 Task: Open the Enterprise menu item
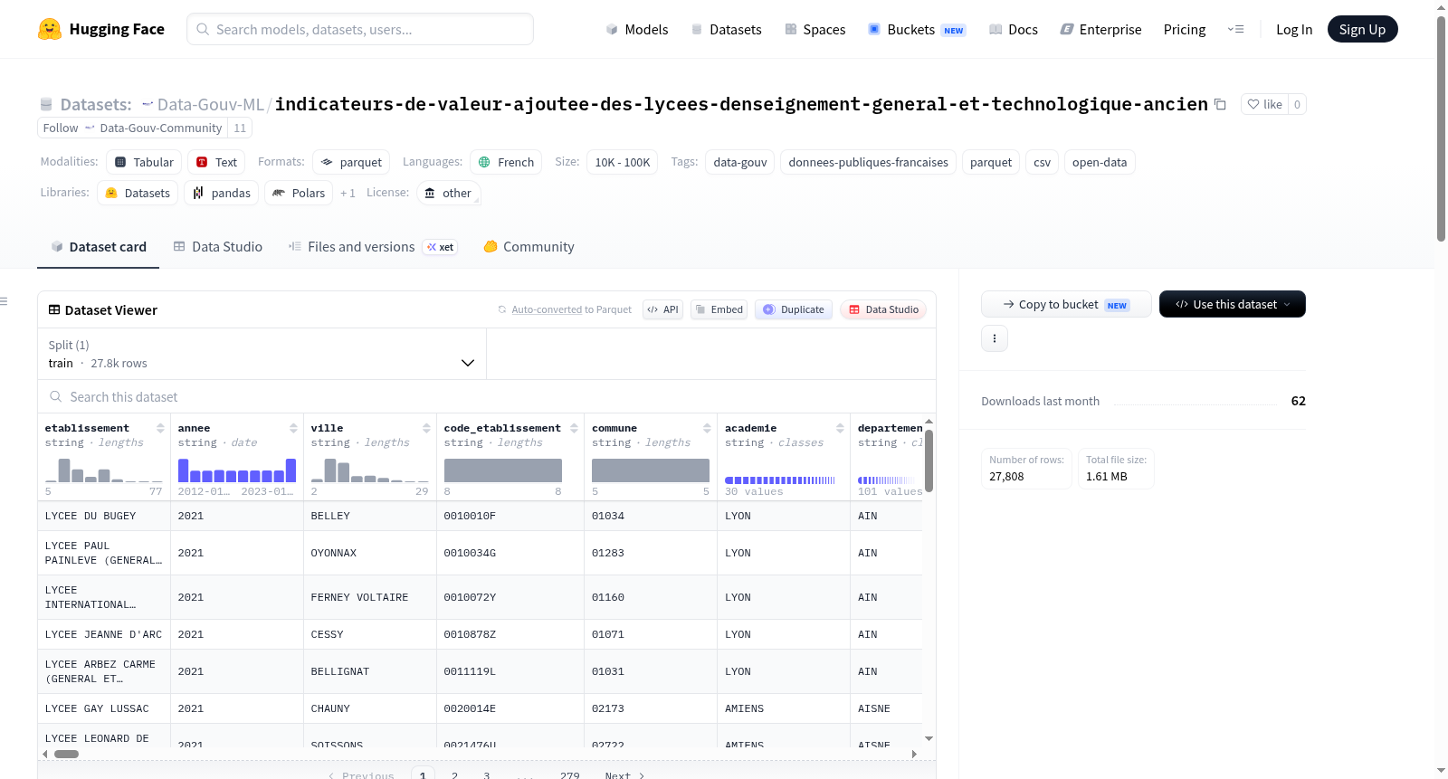click(x=1100, y=29)
